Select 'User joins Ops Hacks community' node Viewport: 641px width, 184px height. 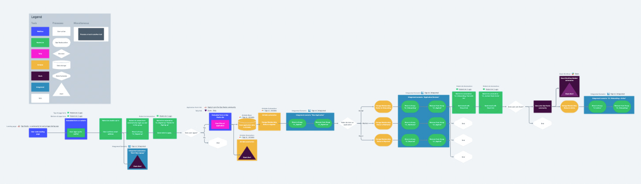click(x=543, y=107)
